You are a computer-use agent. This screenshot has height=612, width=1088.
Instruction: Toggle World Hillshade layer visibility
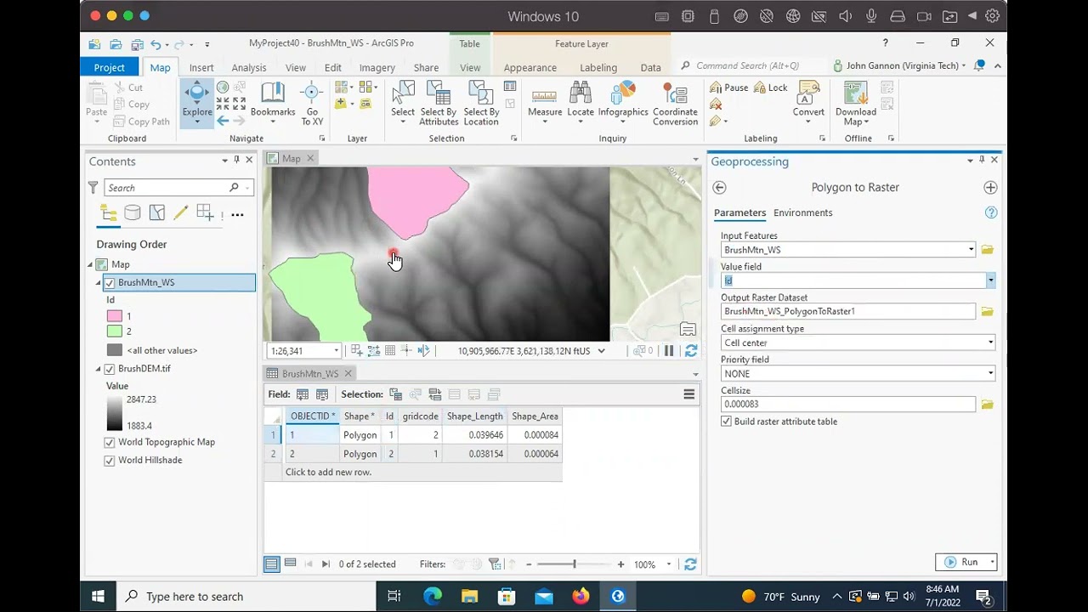point(109,461)
